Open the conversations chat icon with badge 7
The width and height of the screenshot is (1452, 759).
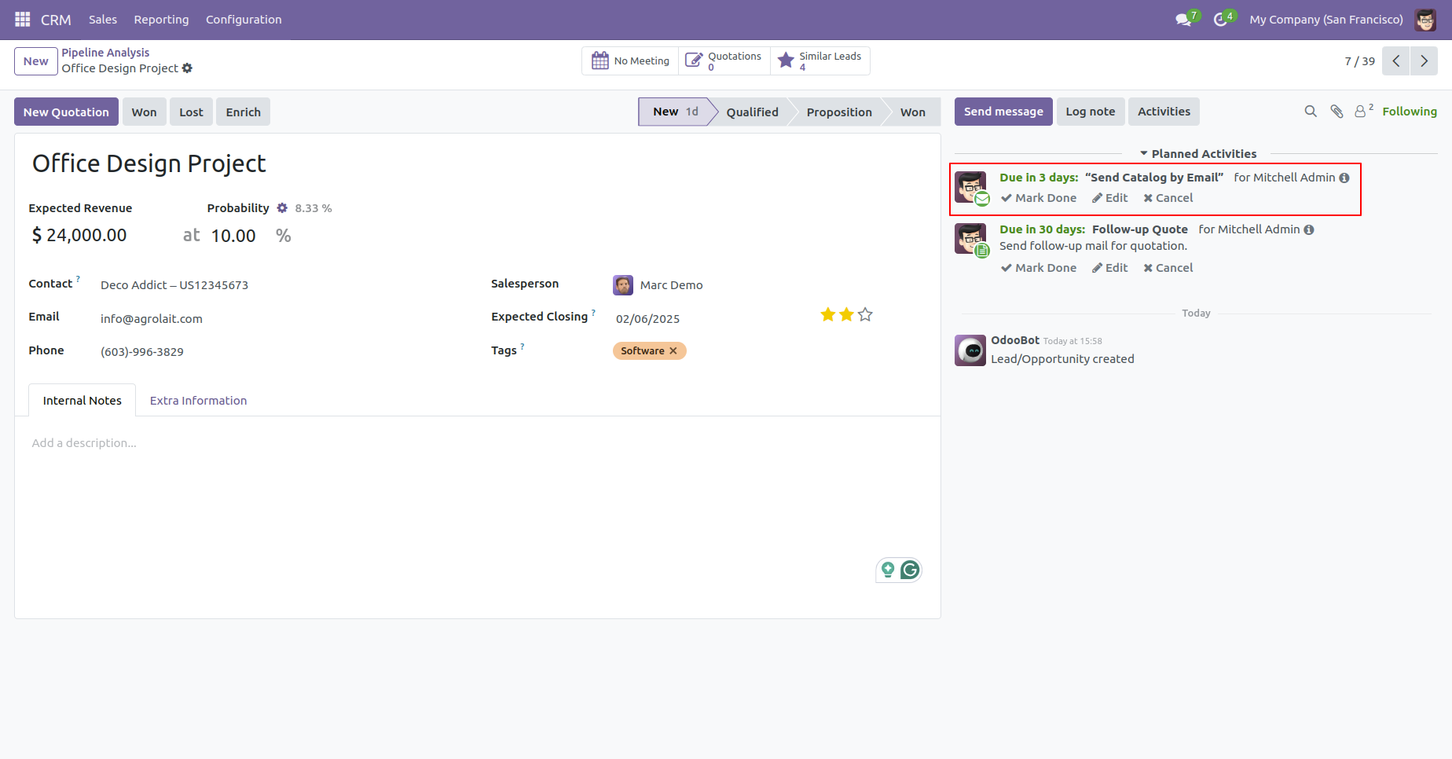click(x=1184, y=19)
